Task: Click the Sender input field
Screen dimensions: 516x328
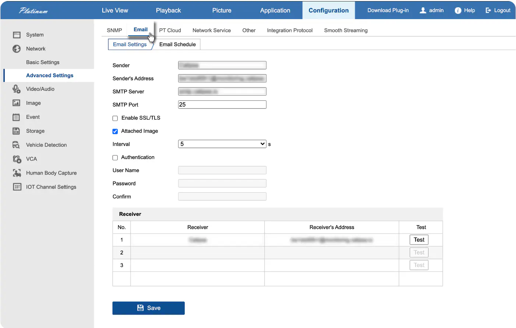Action: (x=222, y=65)
